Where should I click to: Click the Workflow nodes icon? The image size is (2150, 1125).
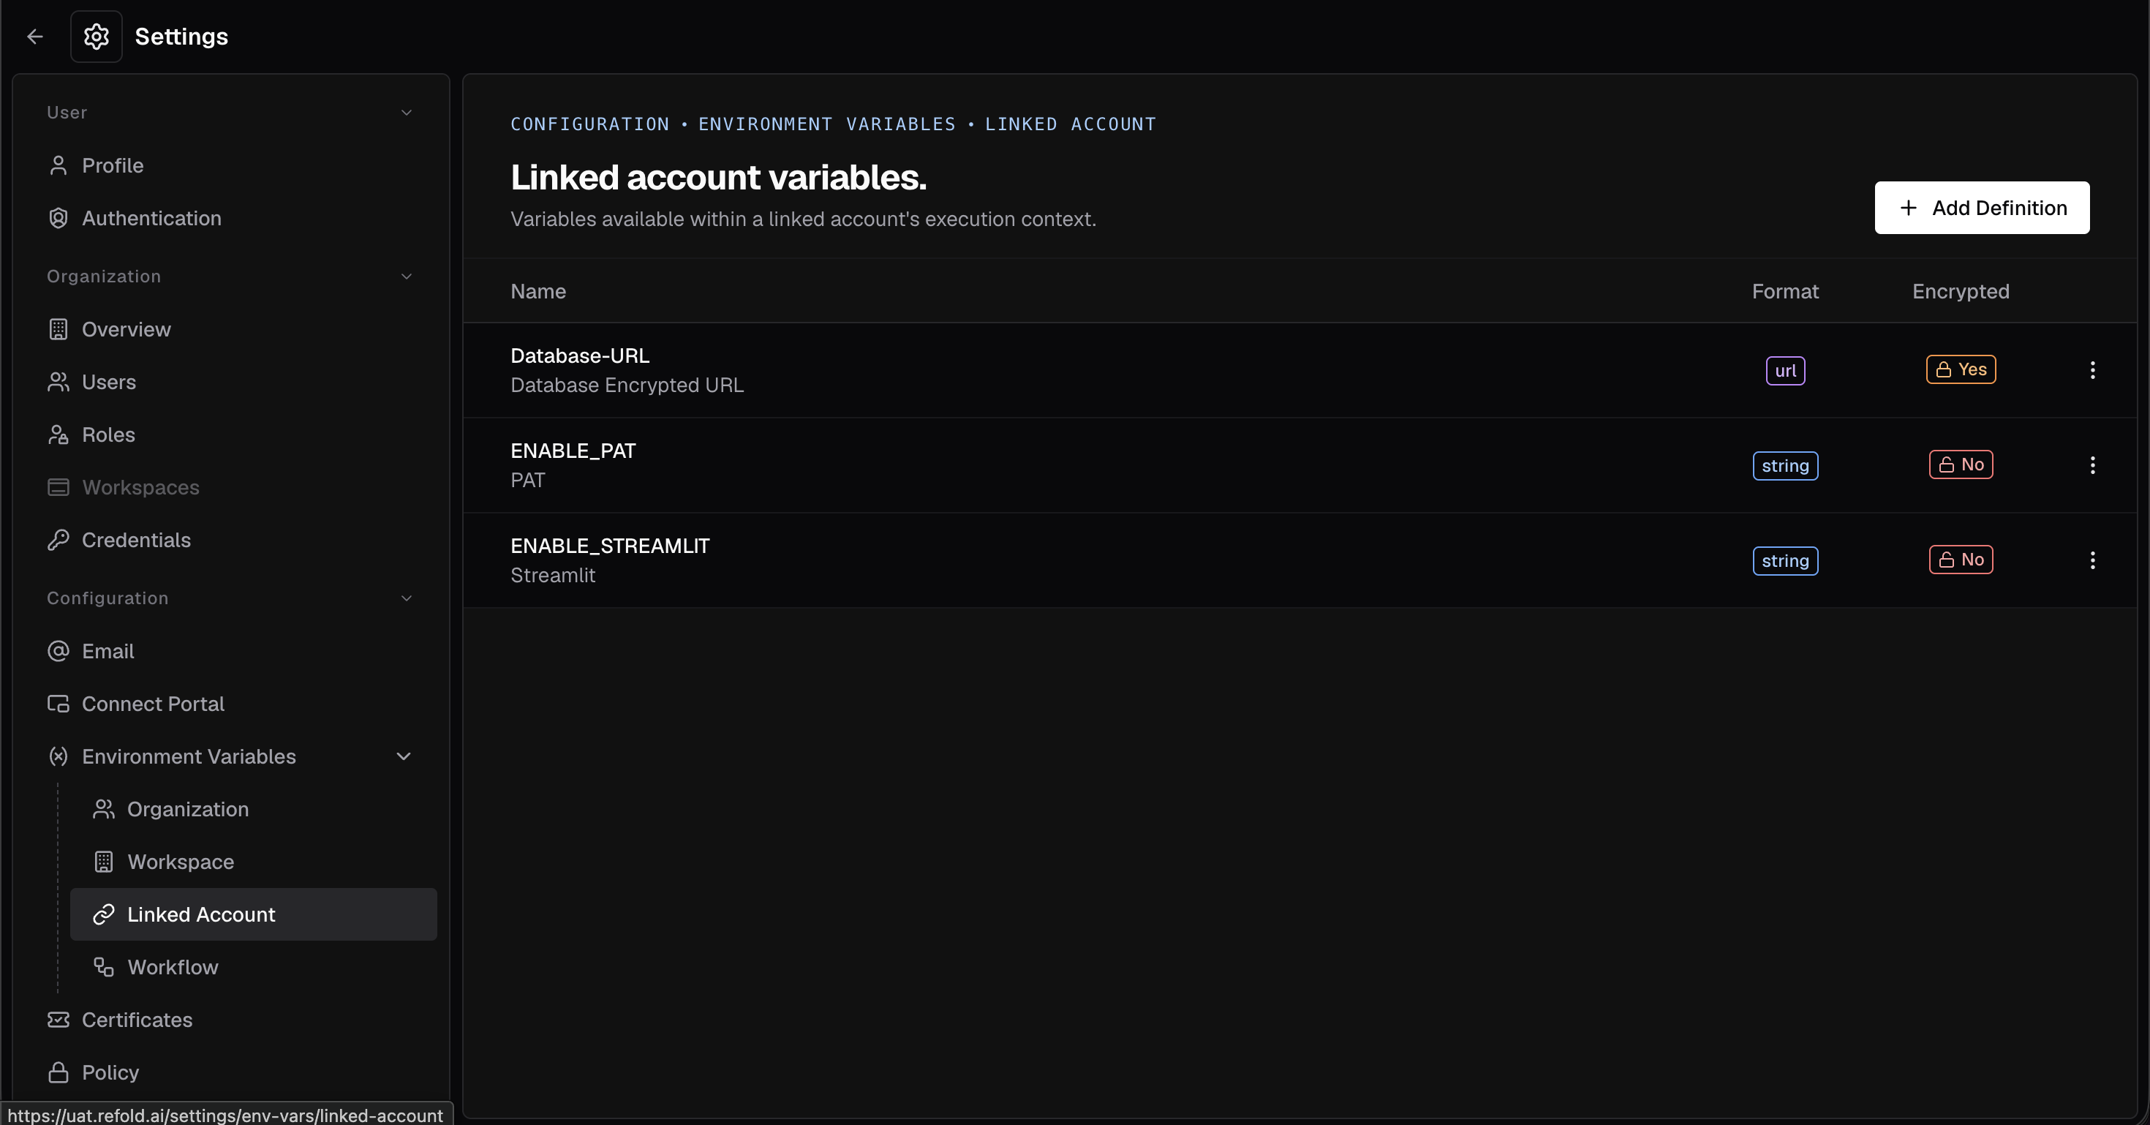pos(104,966)
